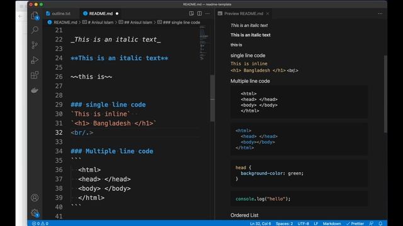Click back arrow in background browser window
The height and width of the screenshot is (226, 403).
pos(20,16)
